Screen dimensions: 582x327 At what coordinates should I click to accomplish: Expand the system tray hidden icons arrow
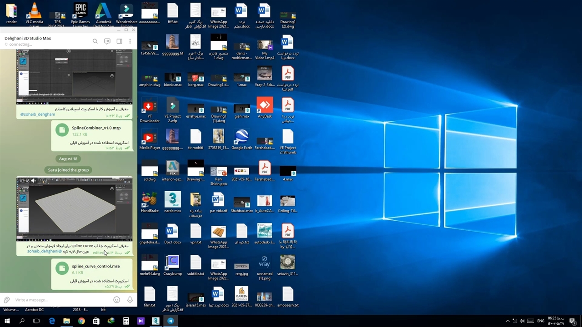[x=507, y=321]
